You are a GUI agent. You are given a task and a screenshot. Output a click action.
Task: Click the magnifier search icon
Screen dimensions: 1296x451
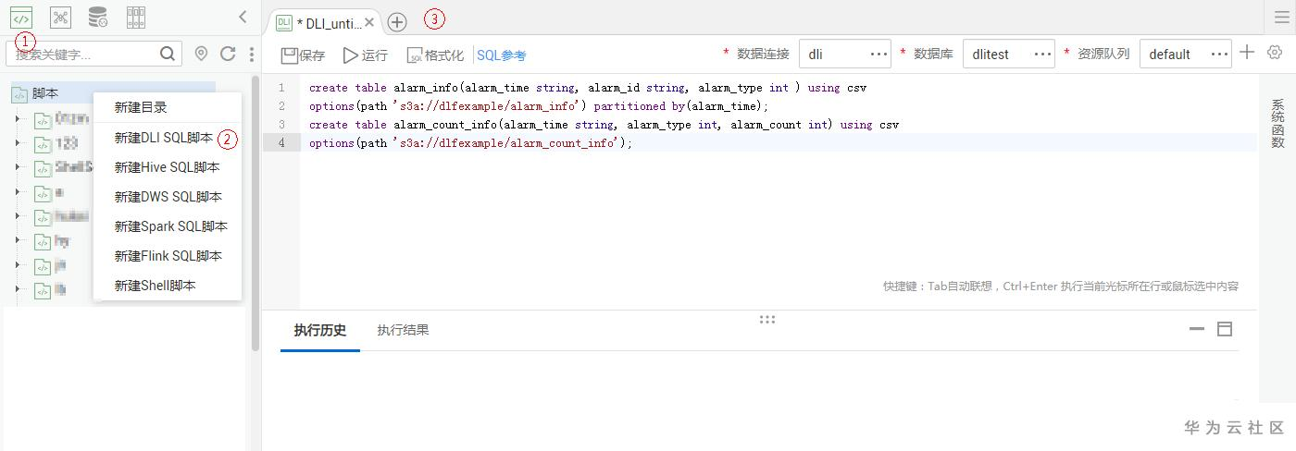pyautogui.click(x=167, y=54)
